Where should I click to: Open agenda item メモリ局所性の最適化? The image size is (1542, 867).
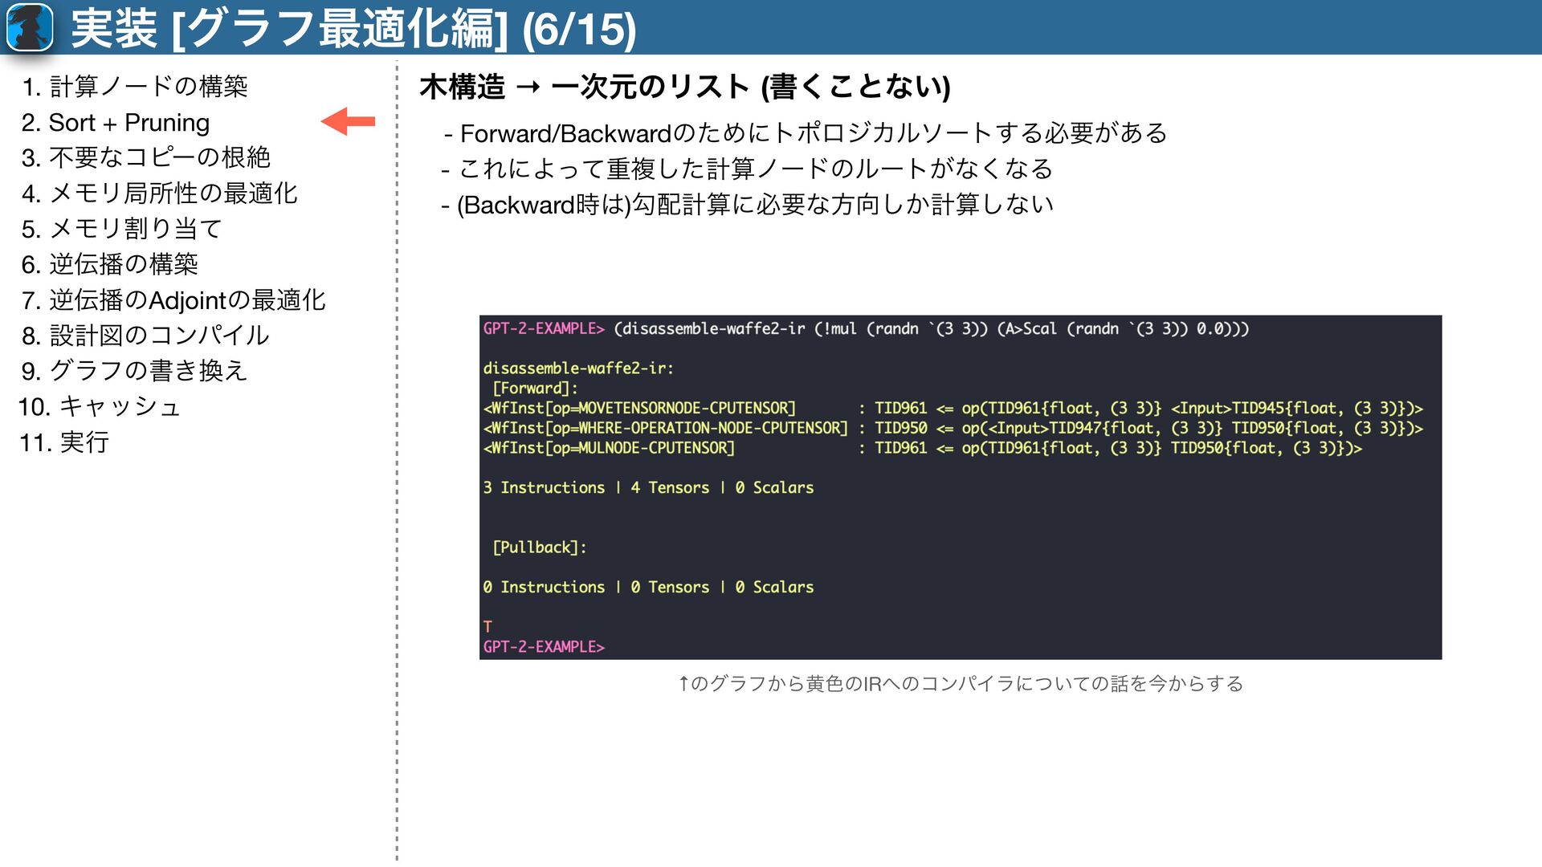(x=160, y=193)
